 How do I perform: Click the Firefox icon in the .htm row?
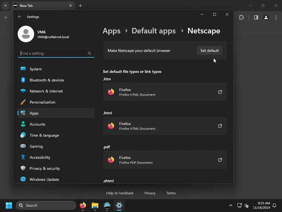pyautogui.click(x=111, y=92)
